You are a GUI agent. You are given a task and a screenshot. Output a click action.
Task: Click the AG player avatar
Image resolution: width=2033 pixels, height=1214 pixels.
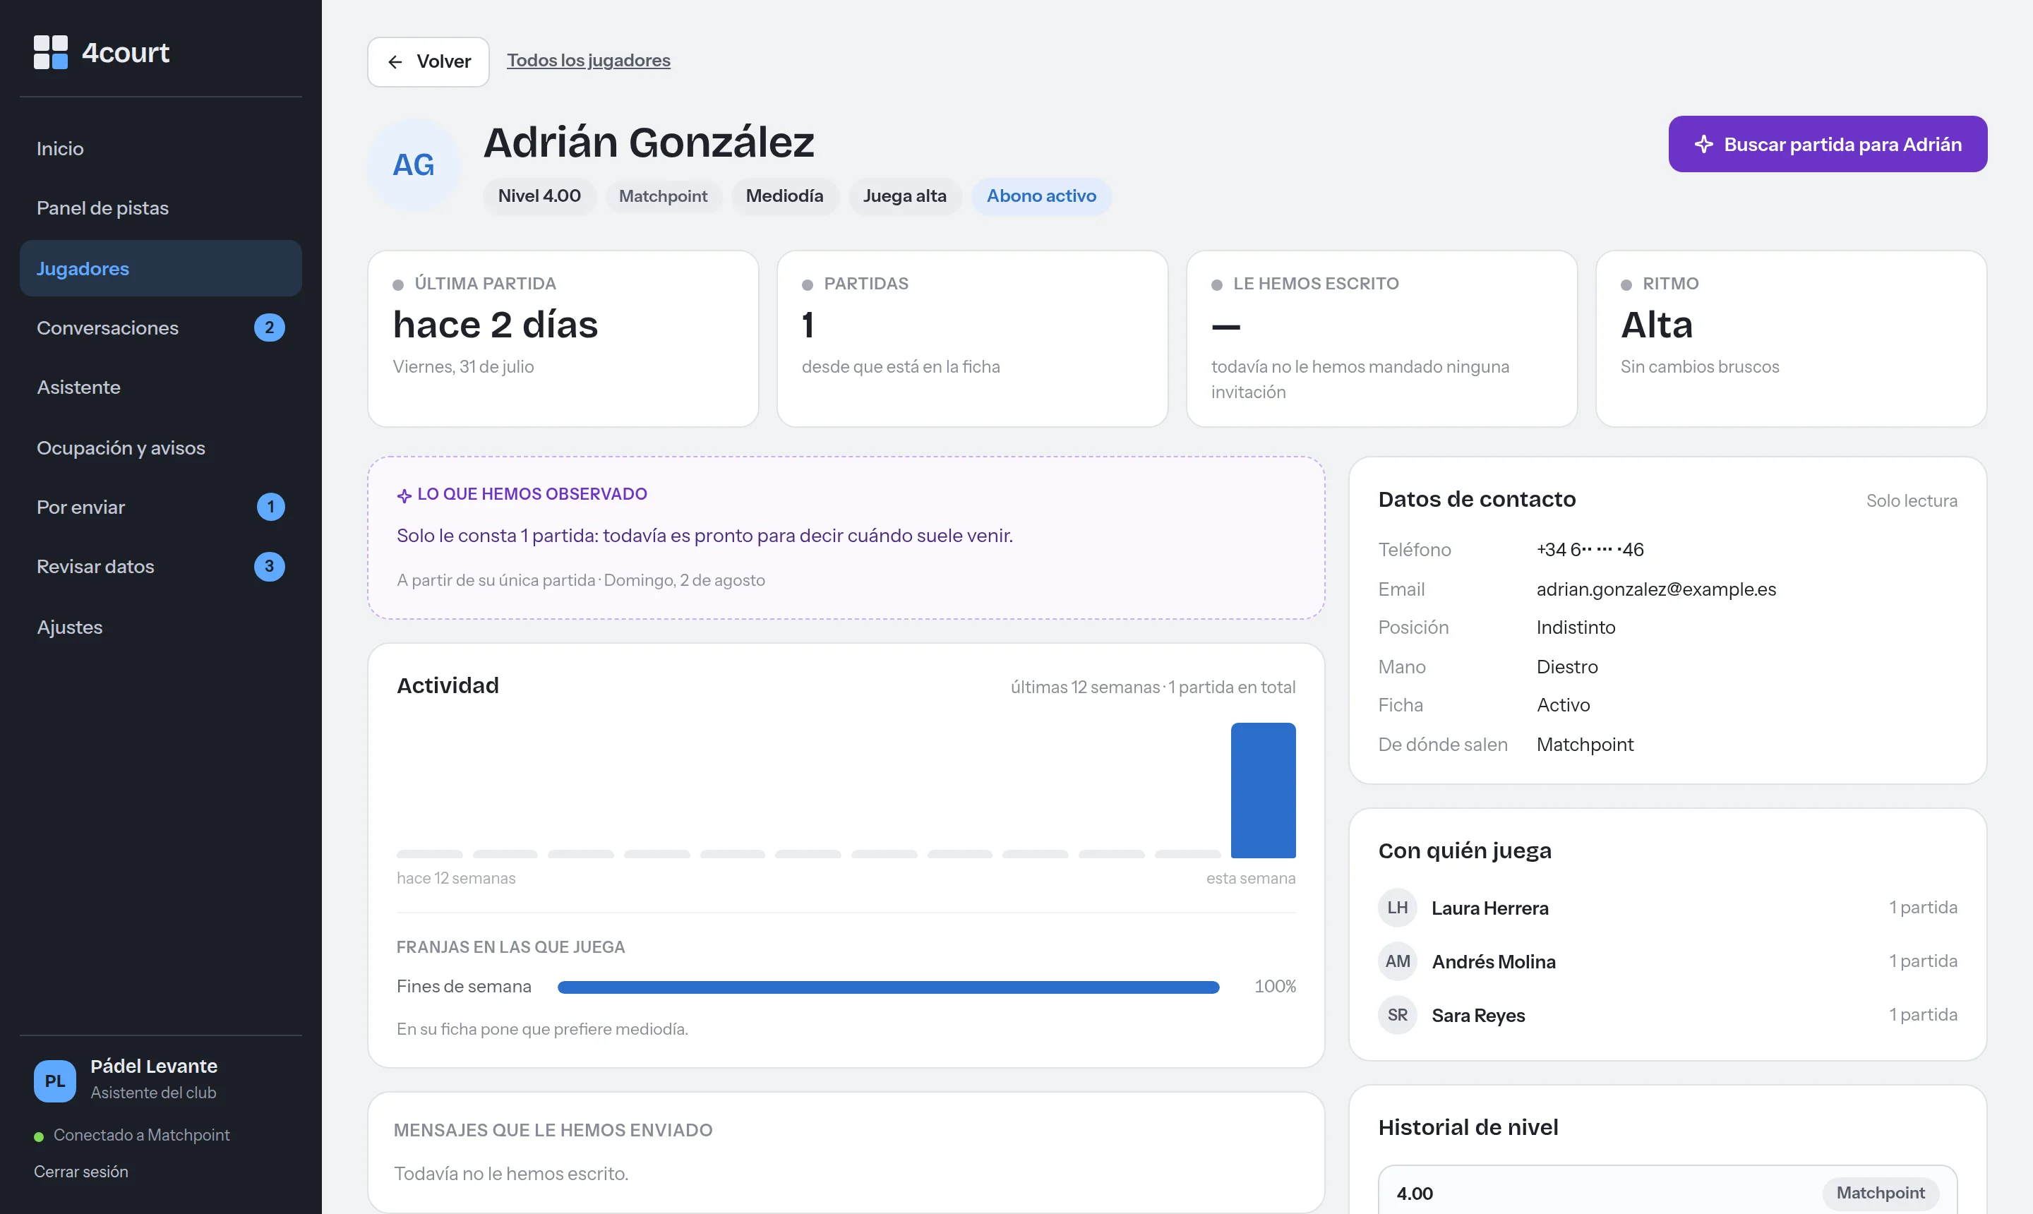tap(414, 165)
